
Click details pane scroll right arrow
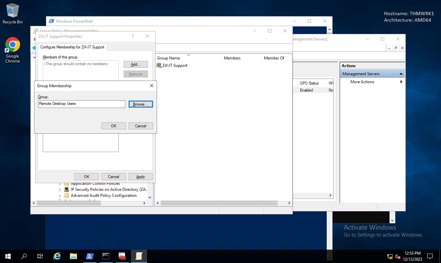[289, 203]
